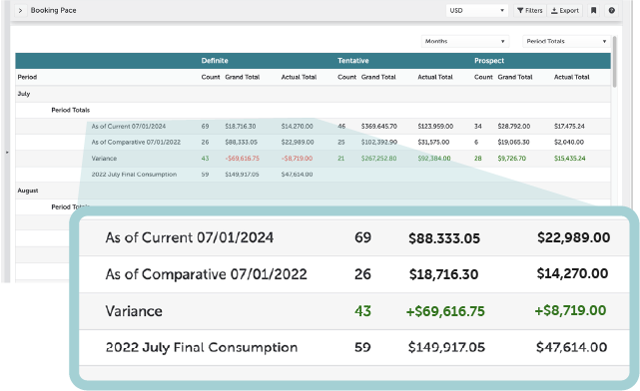640x391 pixels.
Task: Click Definite Grand Total column header
Action: pos(242,77)
